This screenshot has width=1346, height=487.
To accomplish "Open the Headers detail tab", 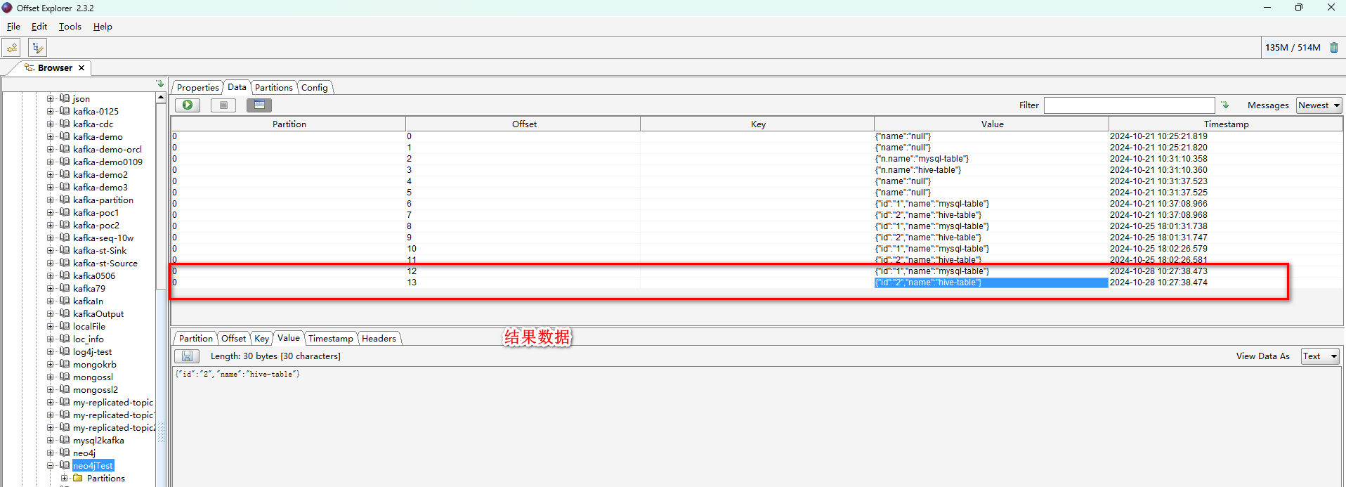I will point(379,339).
